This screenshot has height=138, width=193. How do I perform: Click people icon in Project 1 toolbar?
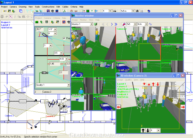click(x=64, y=22)
